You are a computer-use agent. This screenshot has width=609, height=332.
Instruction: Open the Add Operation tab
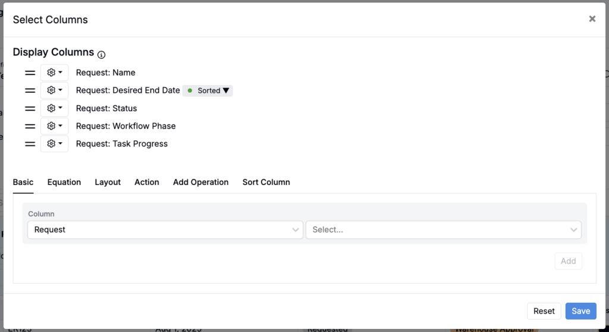tap(200, 182)
